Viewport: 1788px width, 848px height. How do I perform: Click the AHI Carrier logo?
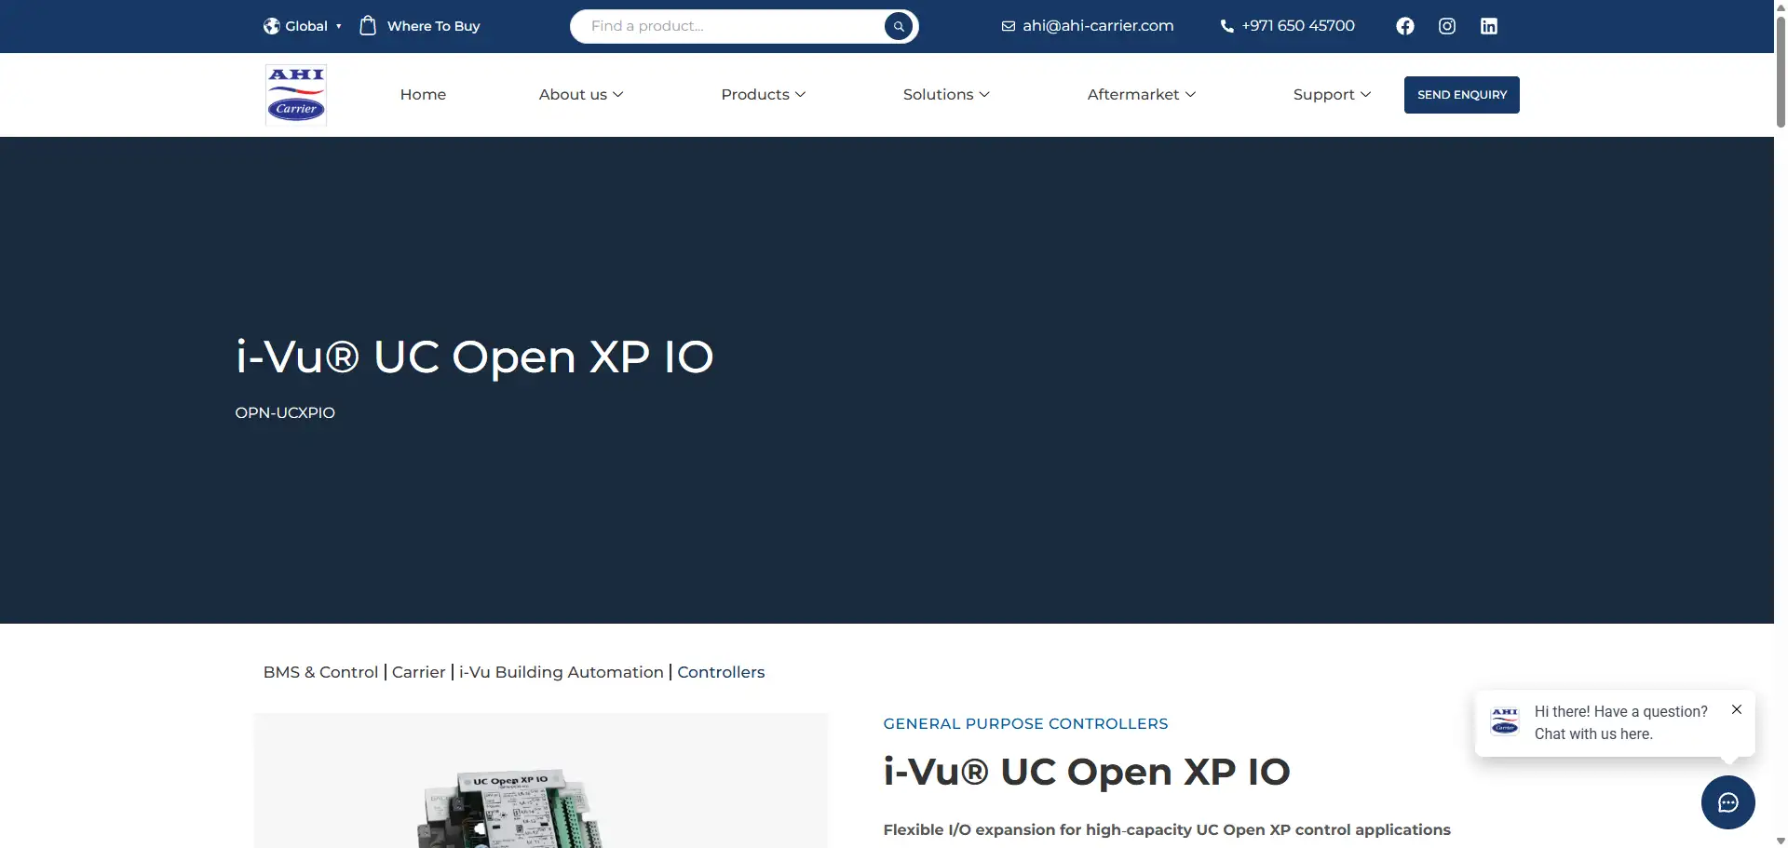click(x=296, y=94)
